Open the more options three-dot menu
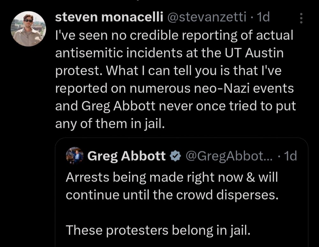Image resolution: width=319 pixels, height=247 pixels. click(300, 20)
